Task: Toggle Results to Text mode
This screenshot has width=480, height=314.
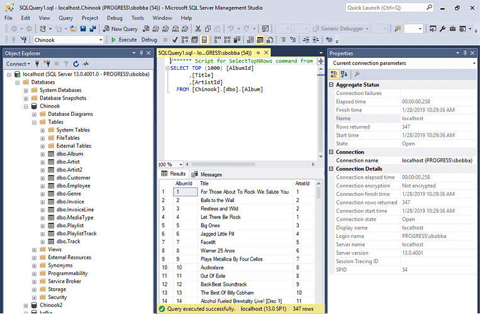Action: pos(250,40)
